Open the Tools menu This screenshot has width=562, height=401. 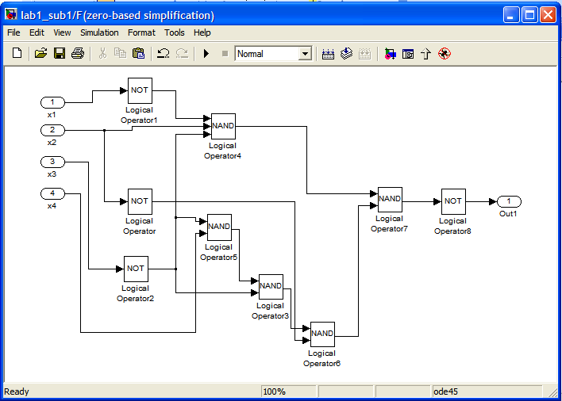click(174, 32)
